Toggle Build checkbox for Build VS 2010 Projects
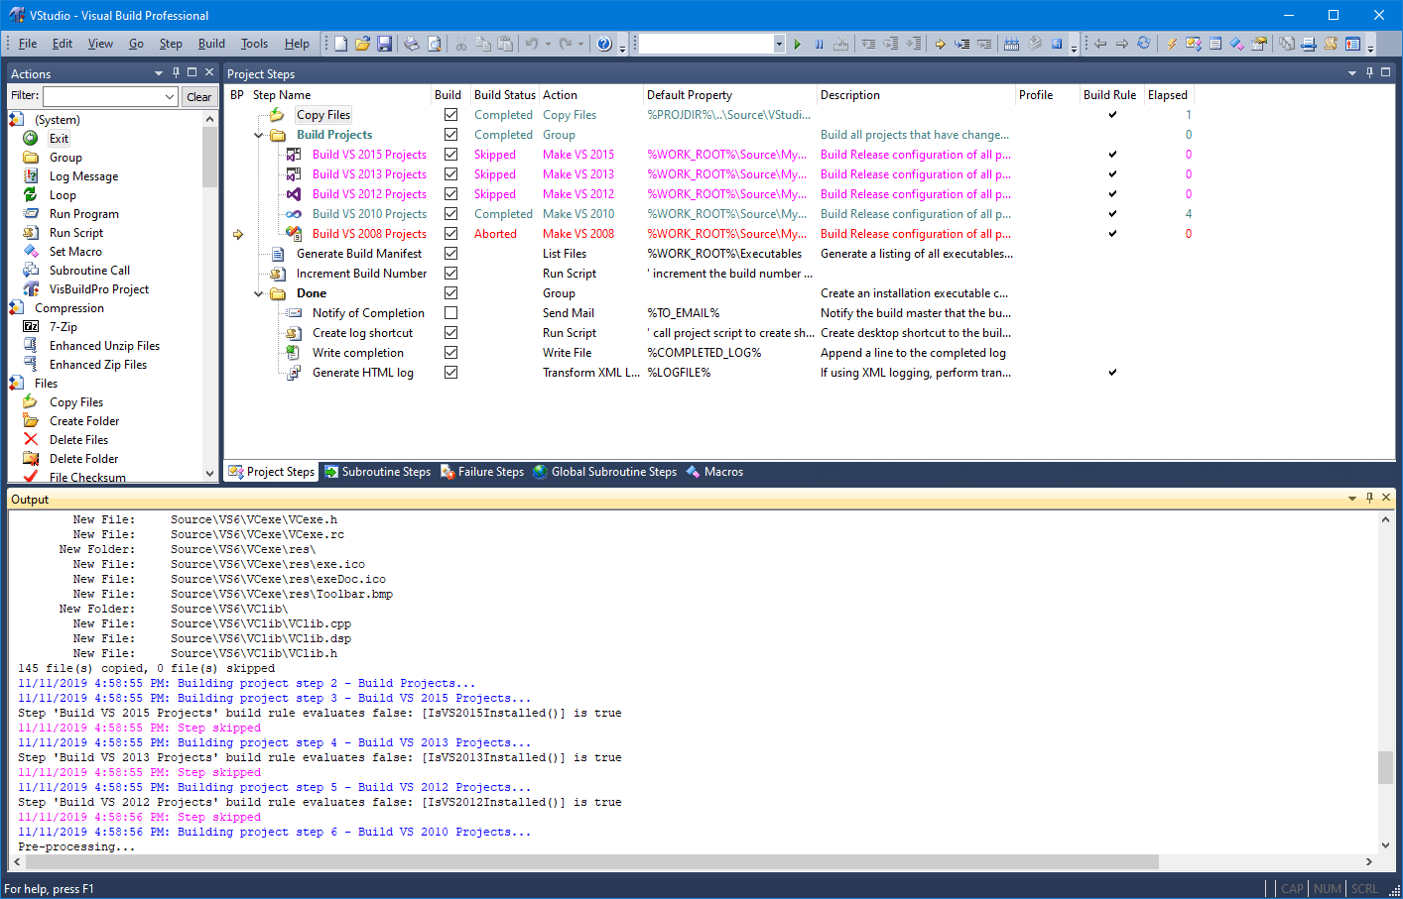1403x899 pixels. point(450,214)
